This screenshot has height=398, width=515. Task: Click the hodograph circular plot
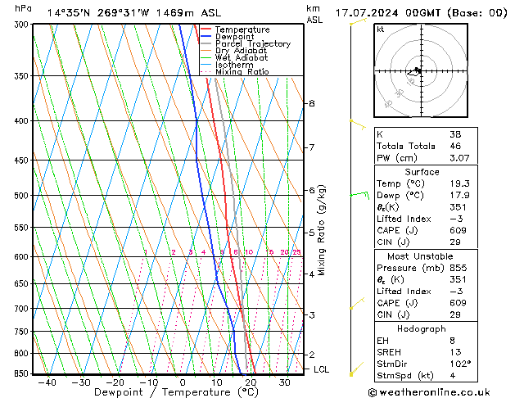[421, 70]
